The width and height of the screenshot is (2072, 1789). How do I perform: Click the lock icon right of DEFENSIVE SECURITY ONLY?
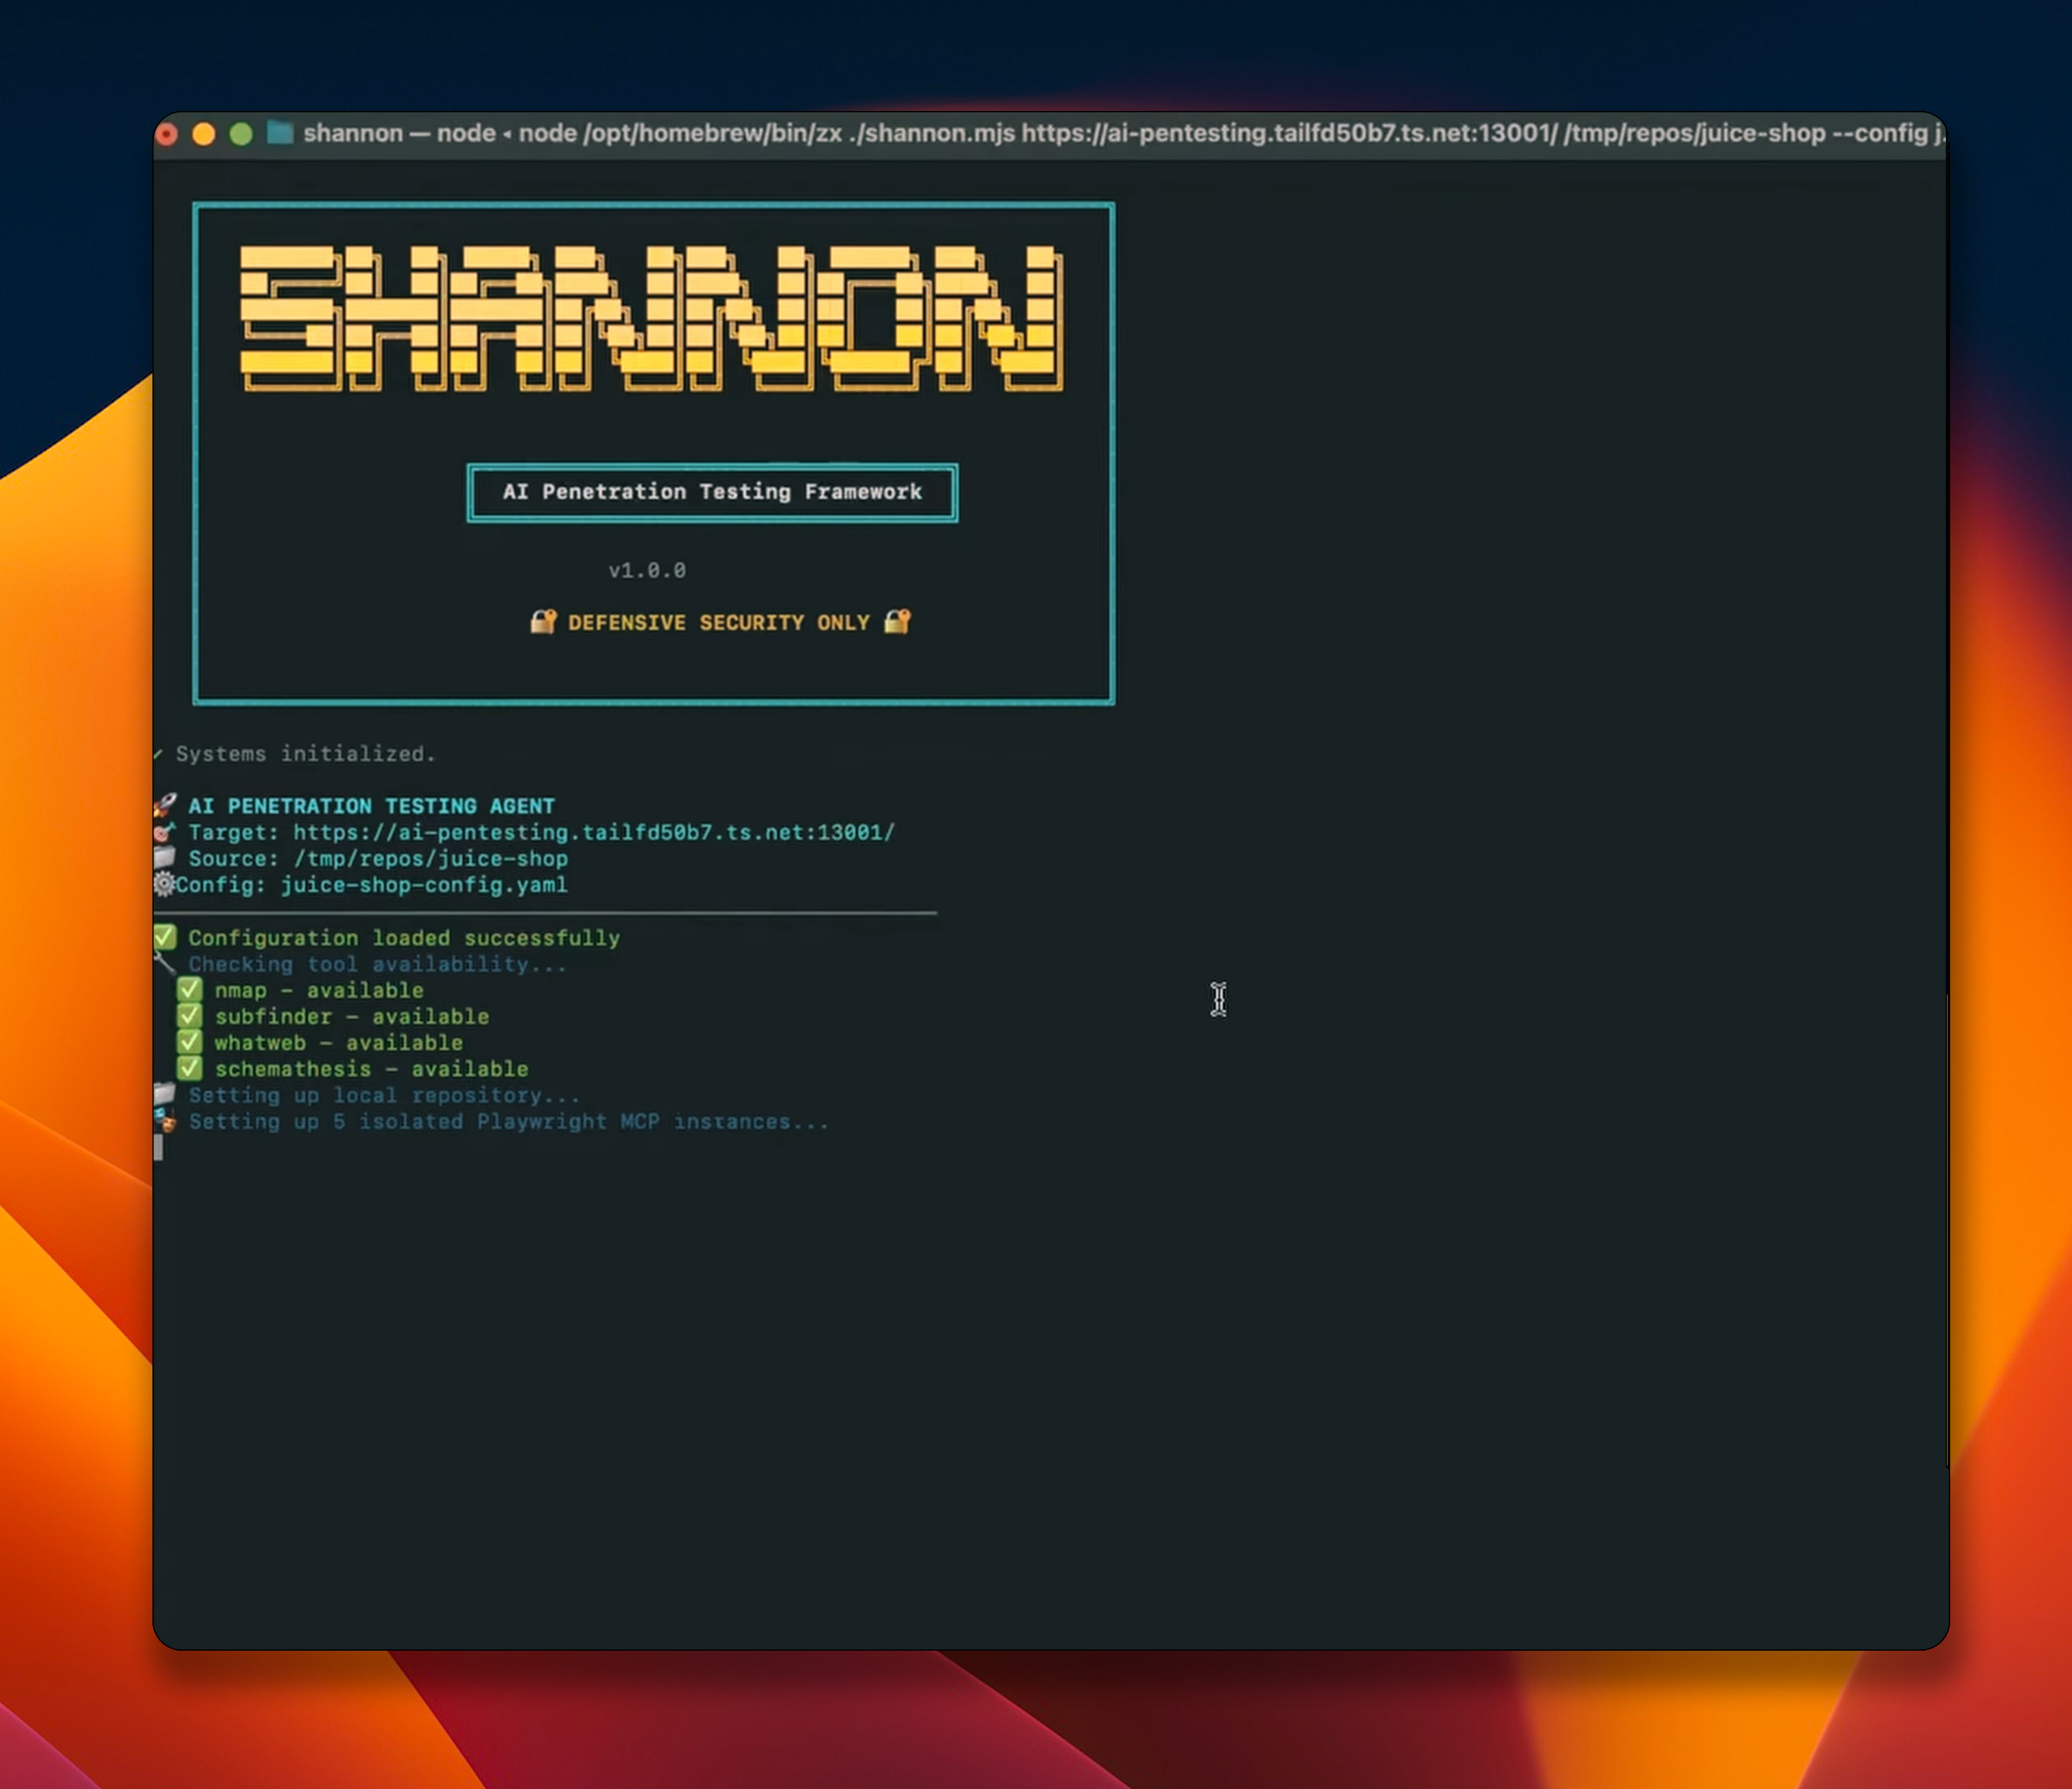897,621
